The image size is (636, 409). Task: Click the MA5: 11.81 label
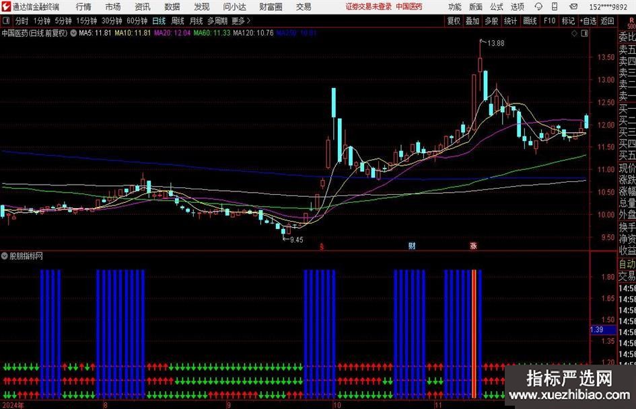(95, 33)
